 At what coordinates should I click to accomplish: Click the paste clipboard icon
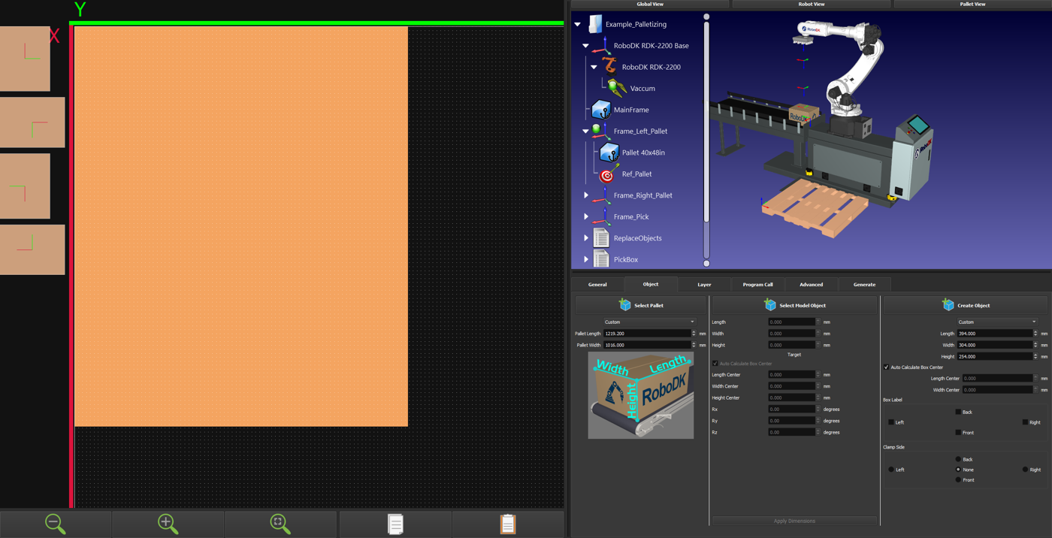coord(508,524)
